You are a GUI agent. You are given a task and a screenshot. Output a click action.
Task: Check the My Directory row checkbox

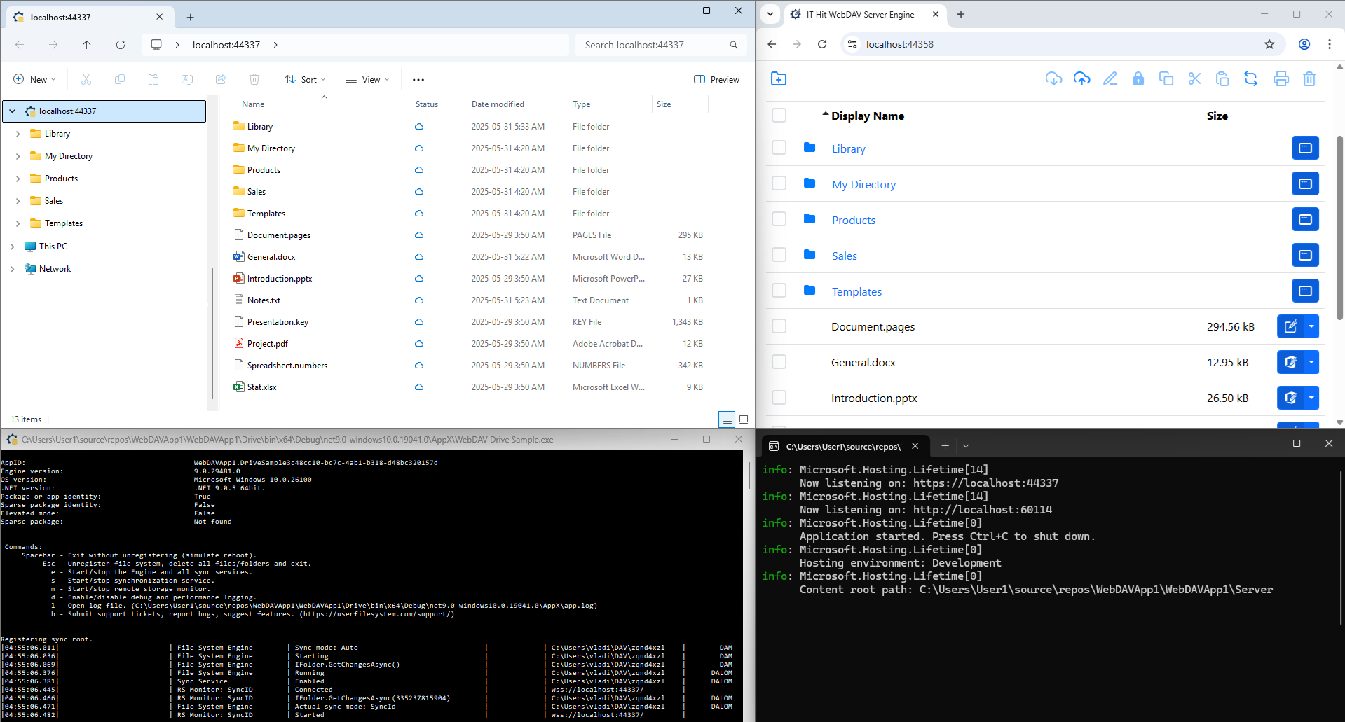[x=779, y=183]
